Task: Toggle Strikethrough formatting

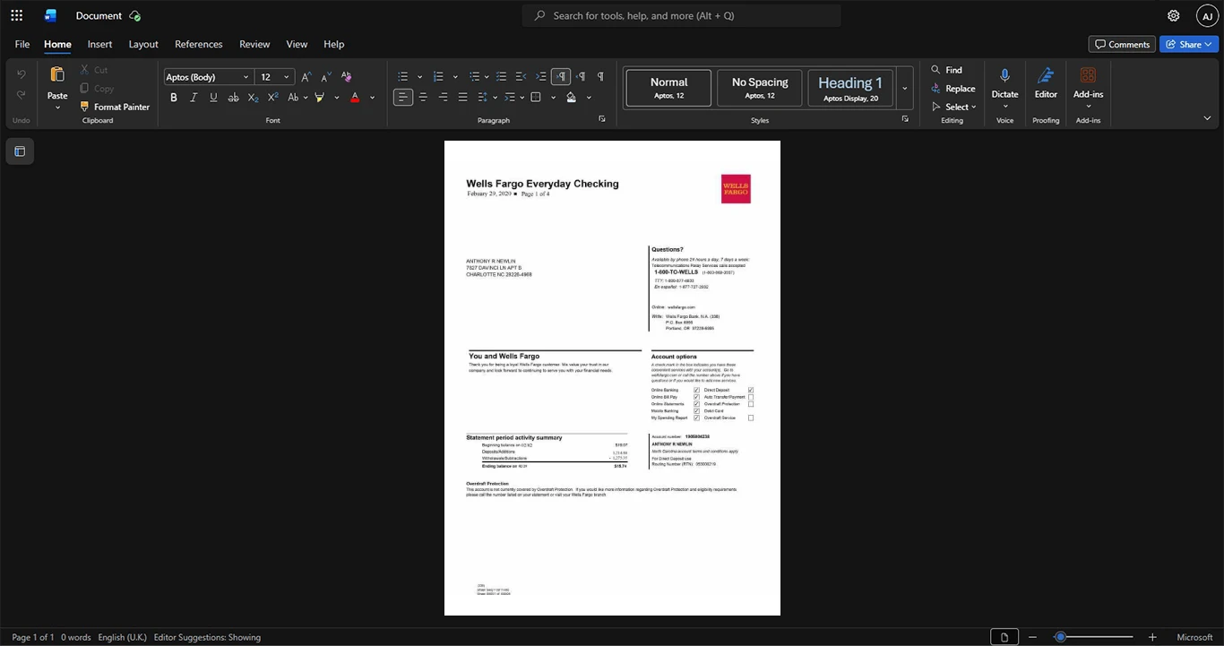Action: 233,97
